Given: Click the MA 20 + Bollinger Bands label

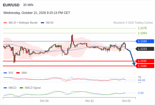Looking at the screenshot, I should click(23, 23).
